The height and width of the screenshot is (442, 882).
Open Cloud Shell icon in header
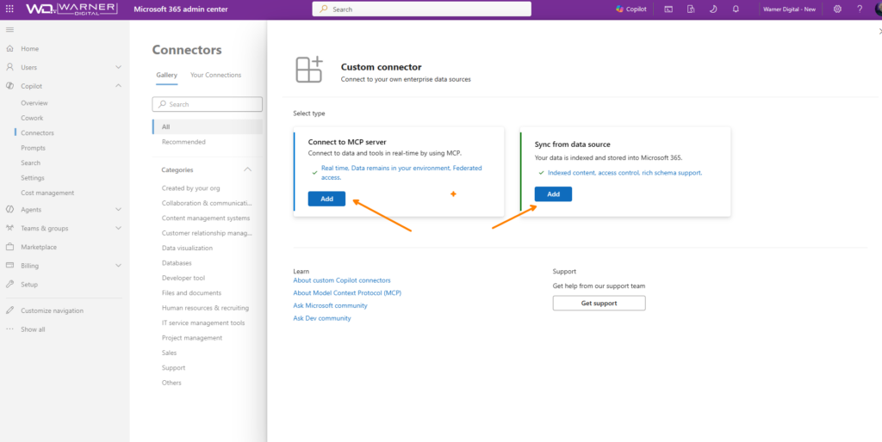(x=668, y=9)
